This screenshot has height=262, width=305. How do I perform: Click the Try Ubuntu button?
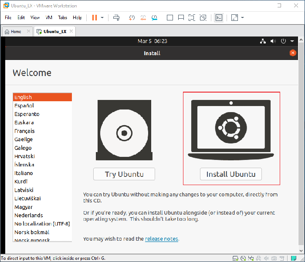124,174
